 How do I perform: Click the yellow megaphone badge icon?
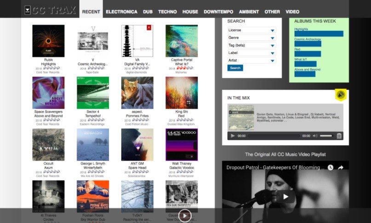click(x=341, y=94)
